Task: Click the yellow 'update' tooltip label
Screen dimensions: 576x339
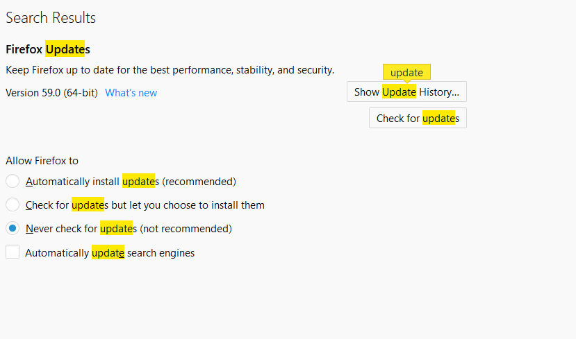Action: (406, 72)
